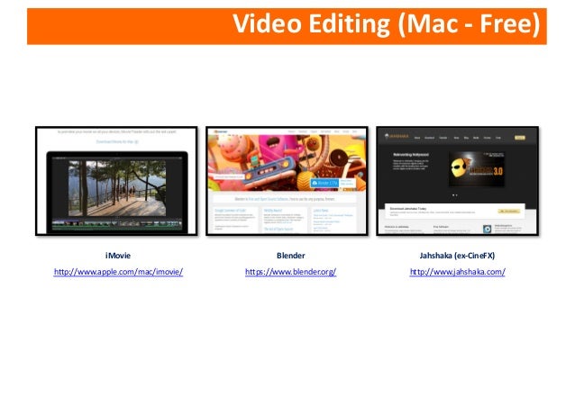
Task: Click the Jahshaka 3.0 banner image
Action: 477,169
